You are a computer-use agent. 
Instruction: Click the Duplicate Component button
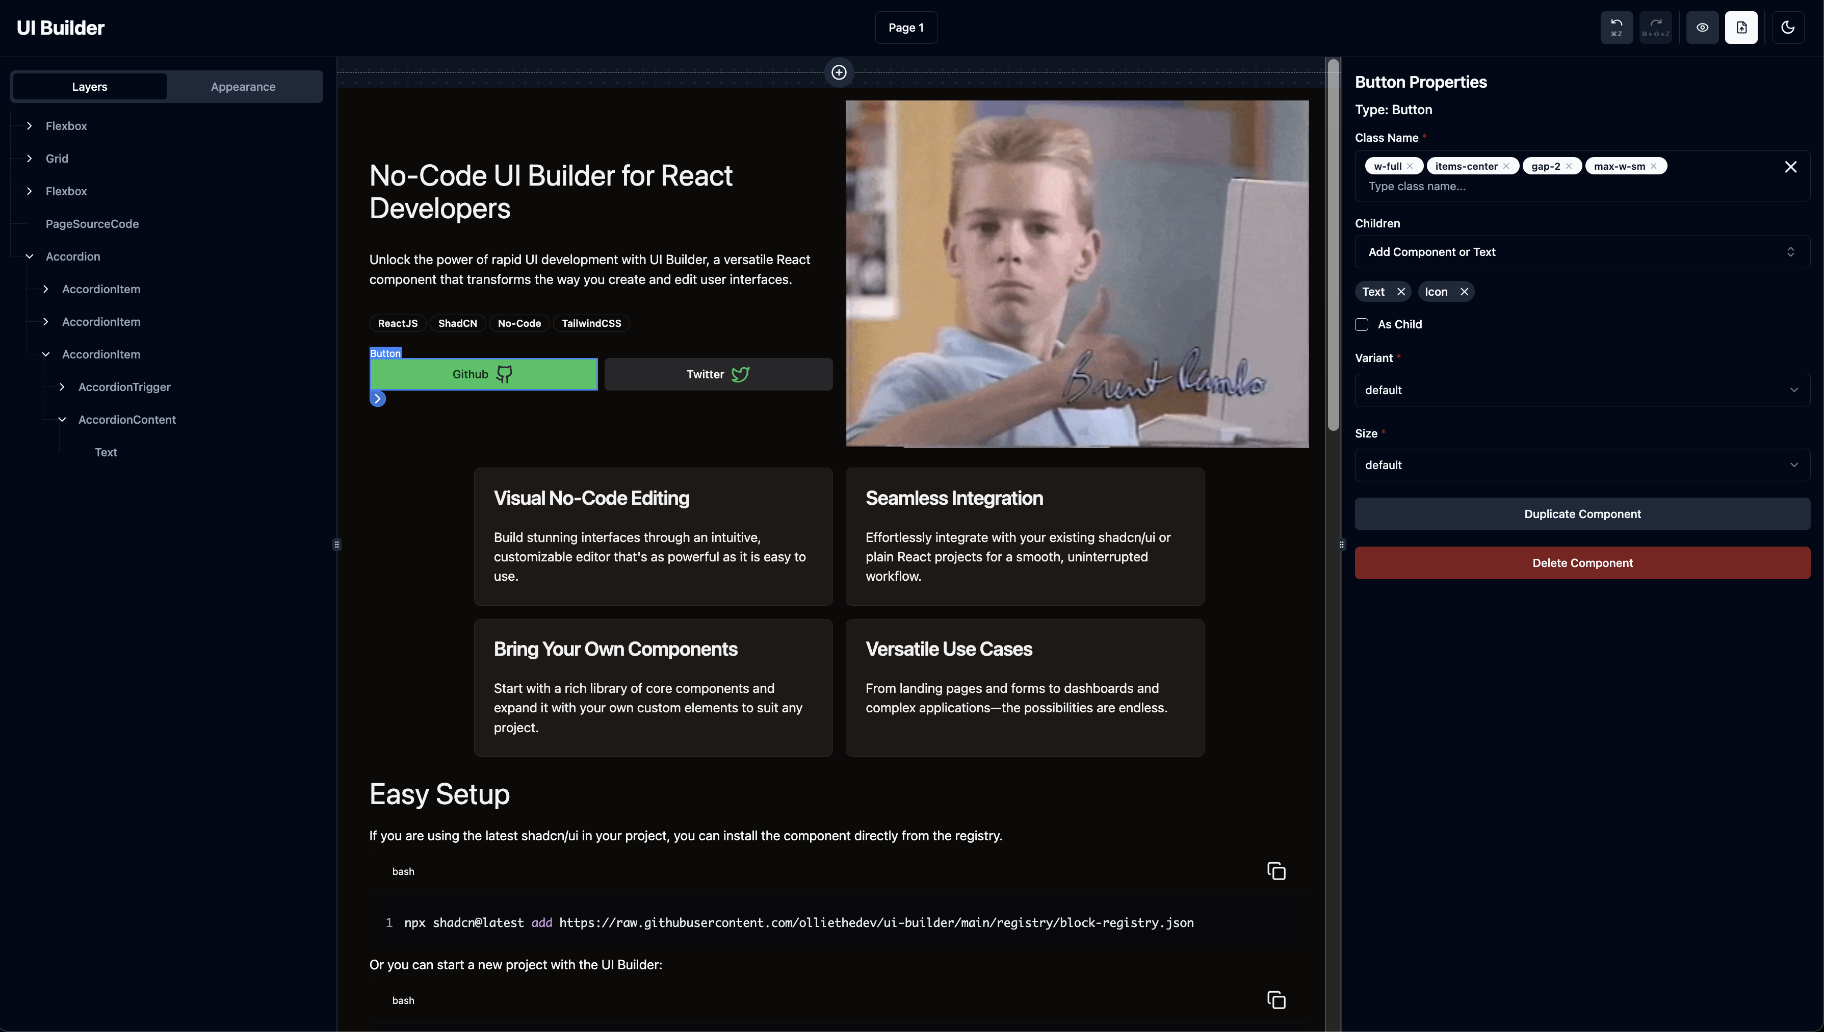click(x=1582, y=513)
